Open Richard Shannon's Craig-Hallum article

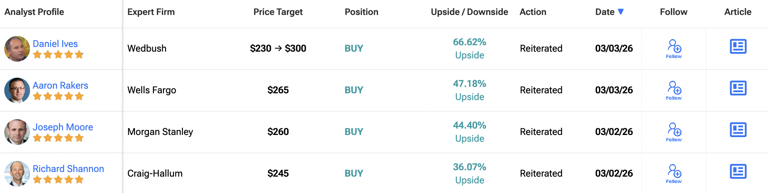click(738, 172)
